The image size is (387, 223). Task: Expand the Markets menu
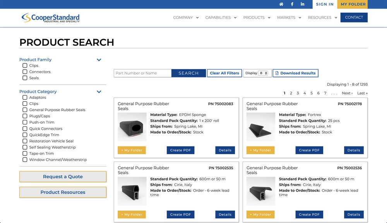(289, 17)
